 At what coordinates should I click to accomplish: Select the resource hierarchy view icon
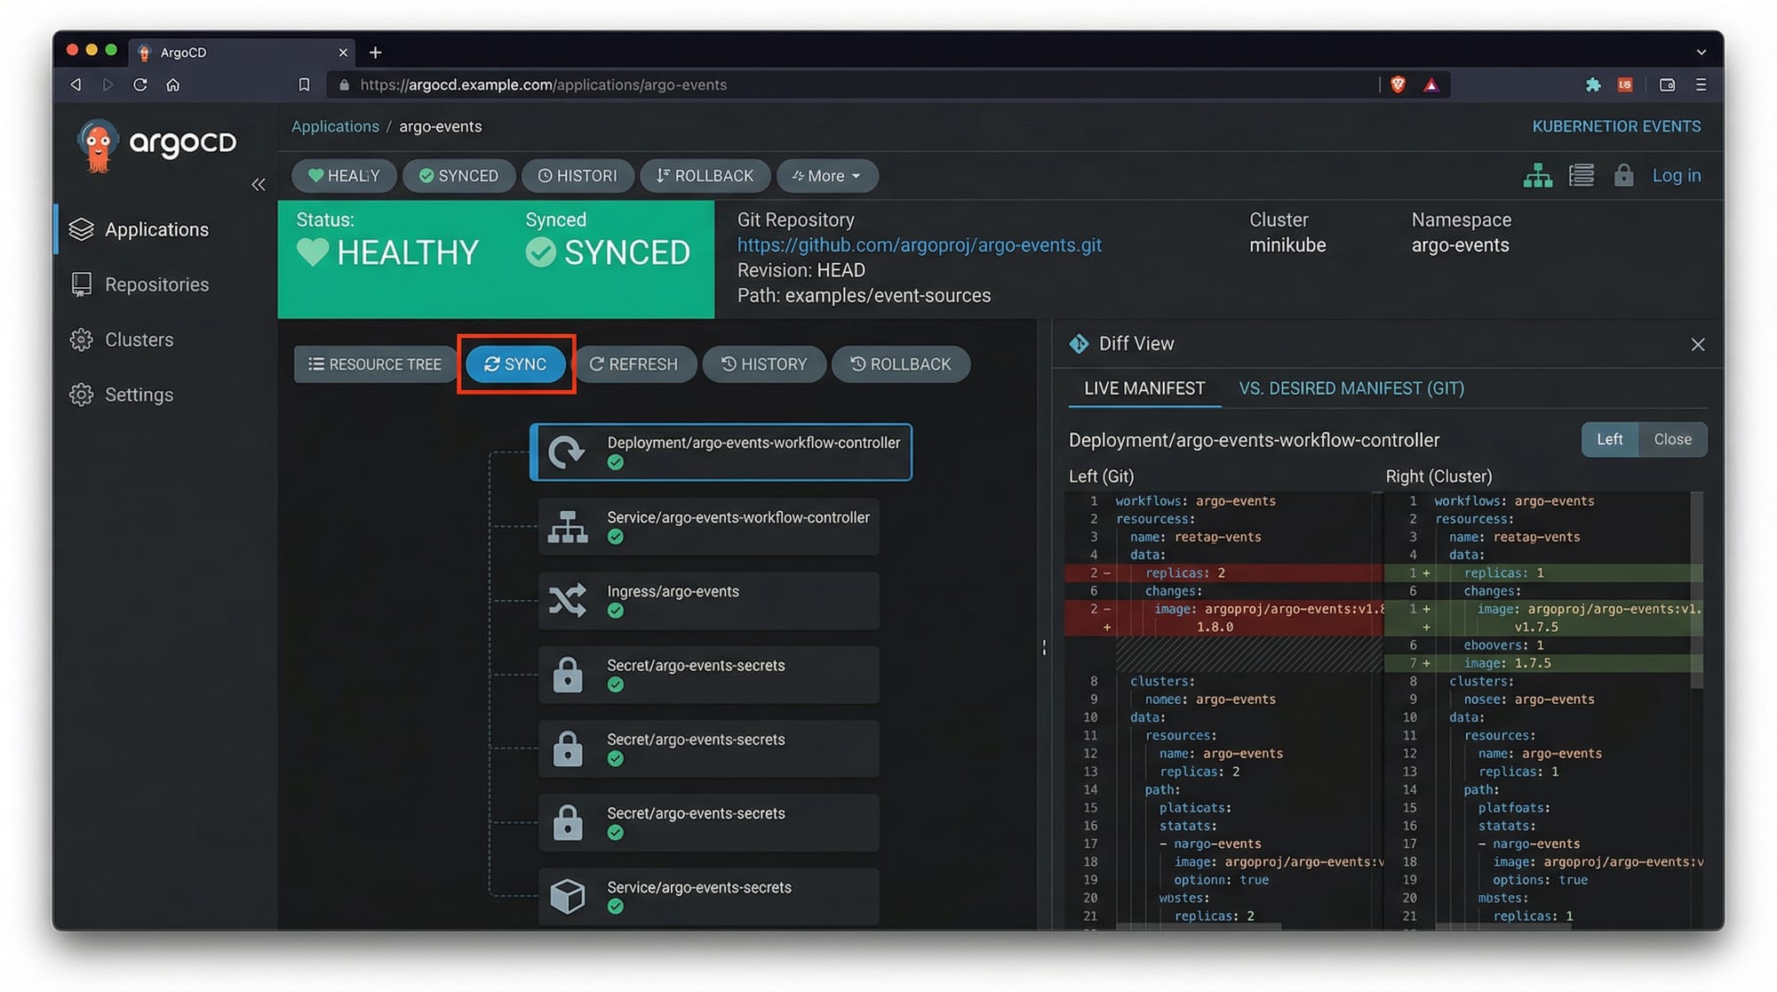pyautogui.click(x=1539, y=175)
